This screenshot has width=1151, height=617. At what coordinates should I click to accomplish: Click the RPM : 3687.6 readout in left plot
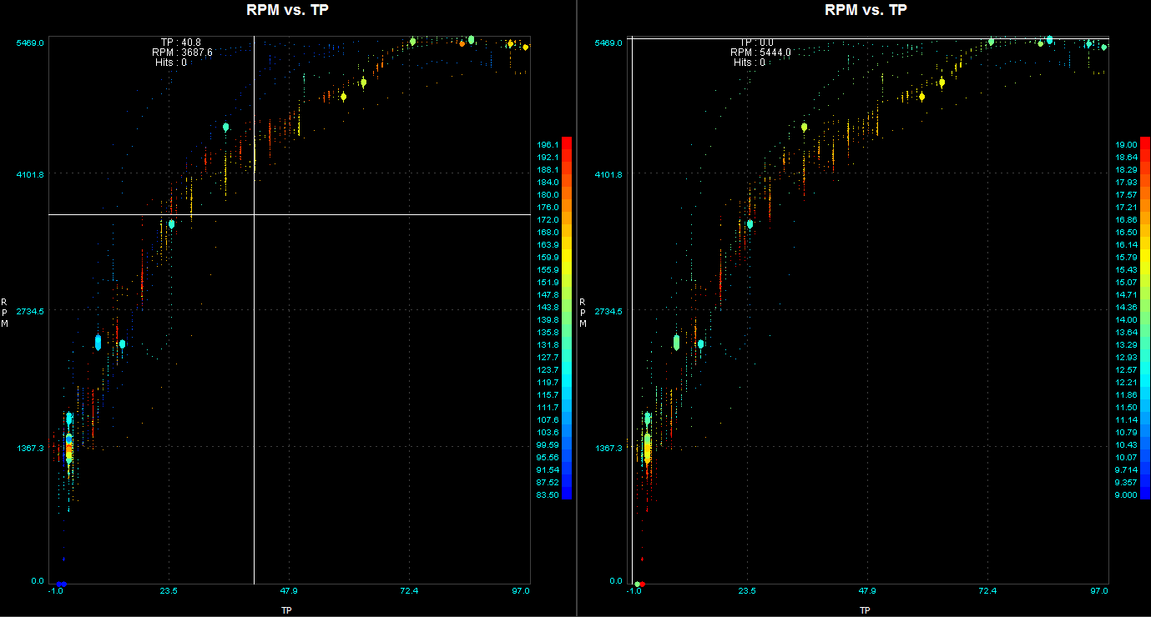tap(179, 52)
